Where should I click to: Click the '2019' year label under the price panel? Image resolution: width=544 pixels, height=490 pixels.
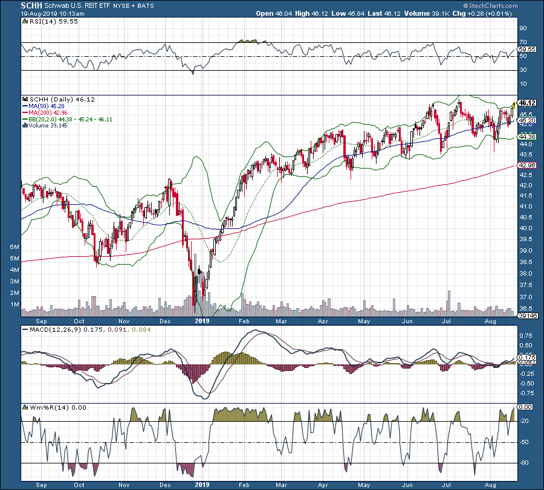click(202, 321)
